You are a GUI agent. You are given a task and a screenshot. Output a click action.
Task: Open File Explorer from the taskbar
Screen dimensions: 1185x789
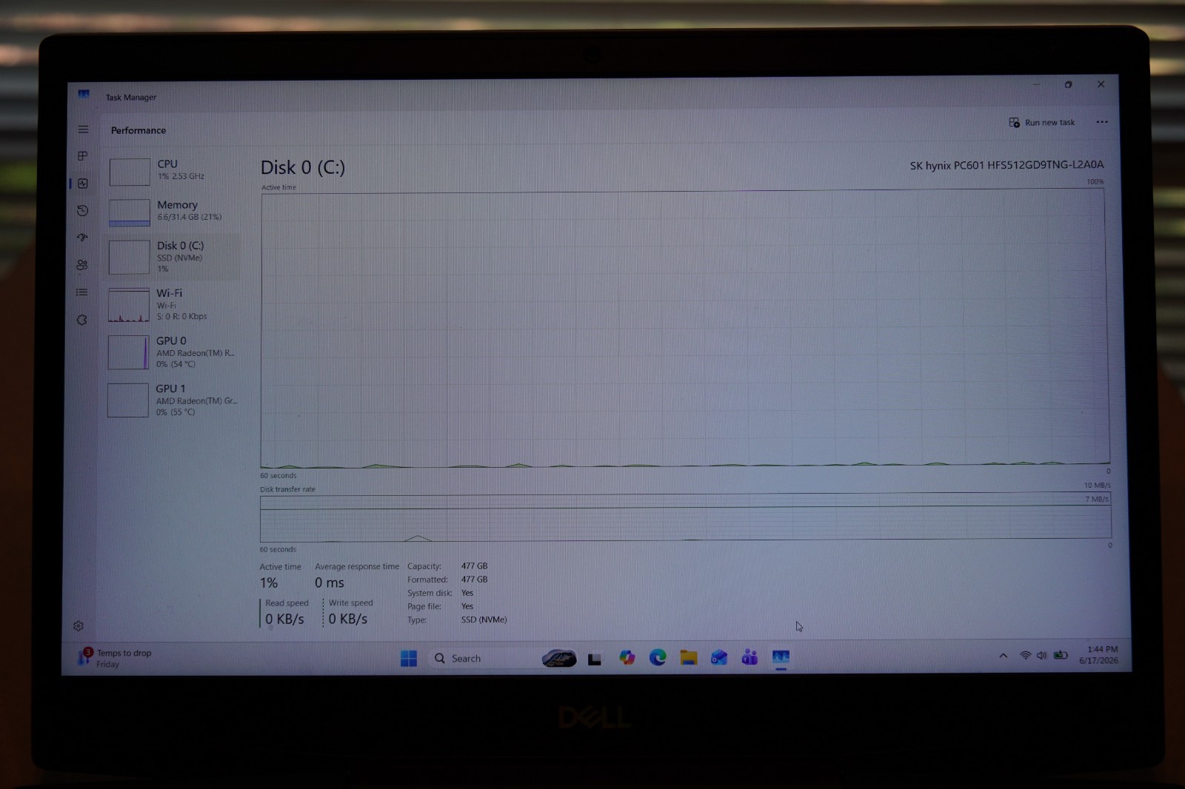click(689, 657)
